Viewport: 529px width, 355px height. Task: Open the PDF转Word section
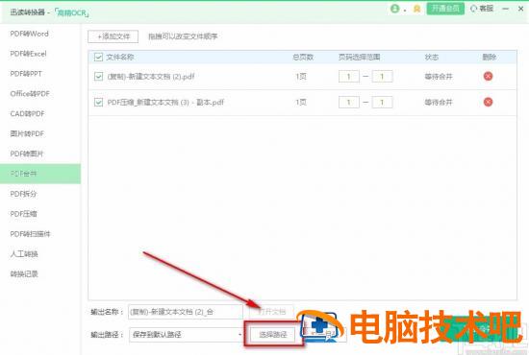point(30,34)
